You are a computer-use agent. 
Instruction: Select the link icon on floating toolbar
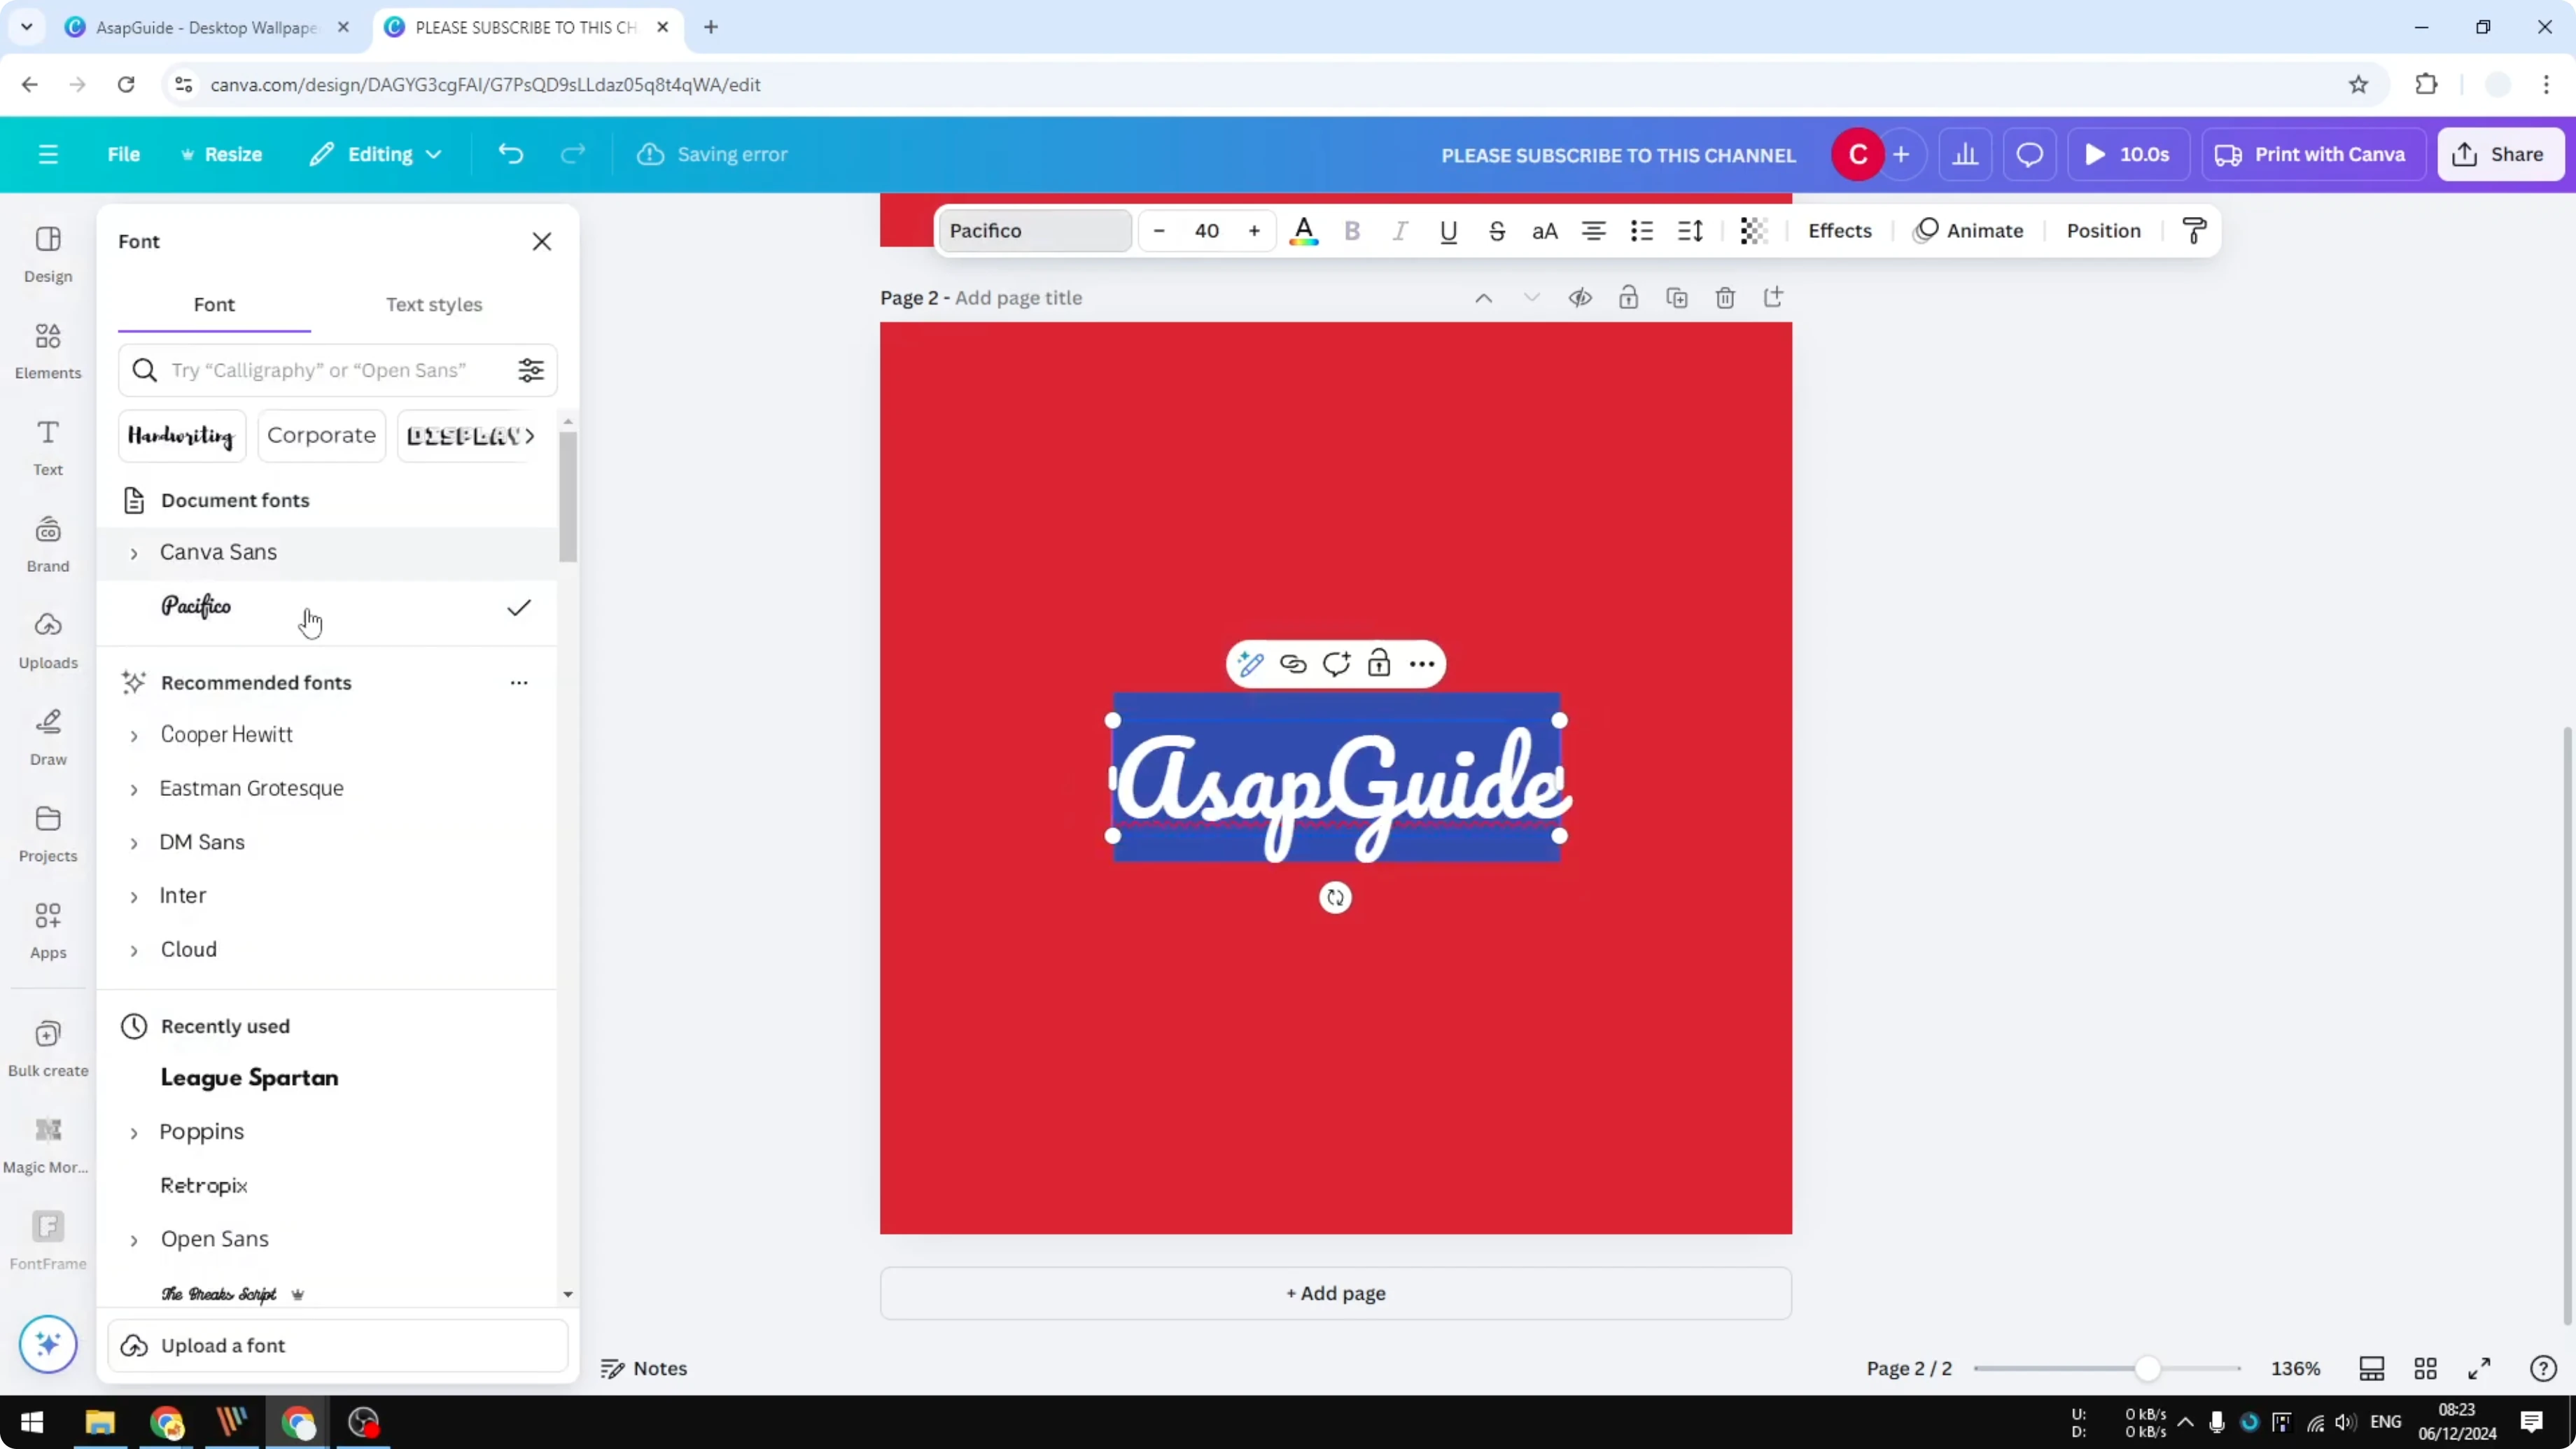[1293, 663]
